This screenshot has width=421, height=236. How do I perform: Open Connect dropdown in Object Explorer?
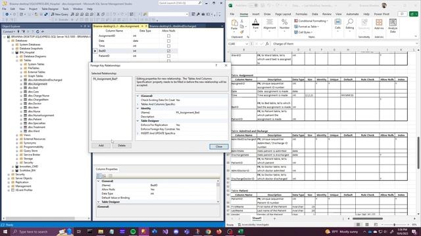pos(9,31)
